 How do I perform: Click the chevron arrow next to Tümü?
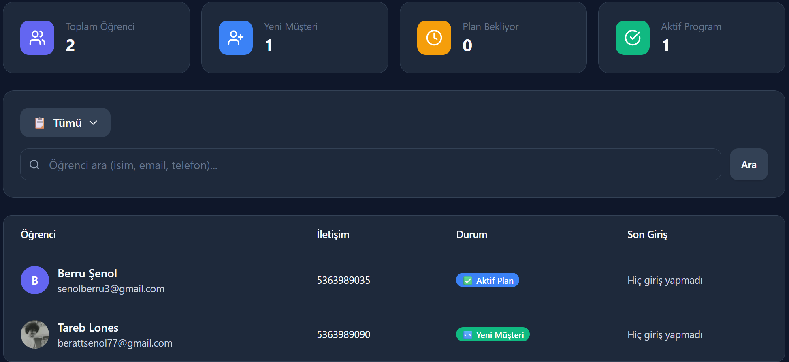(93, 123)
